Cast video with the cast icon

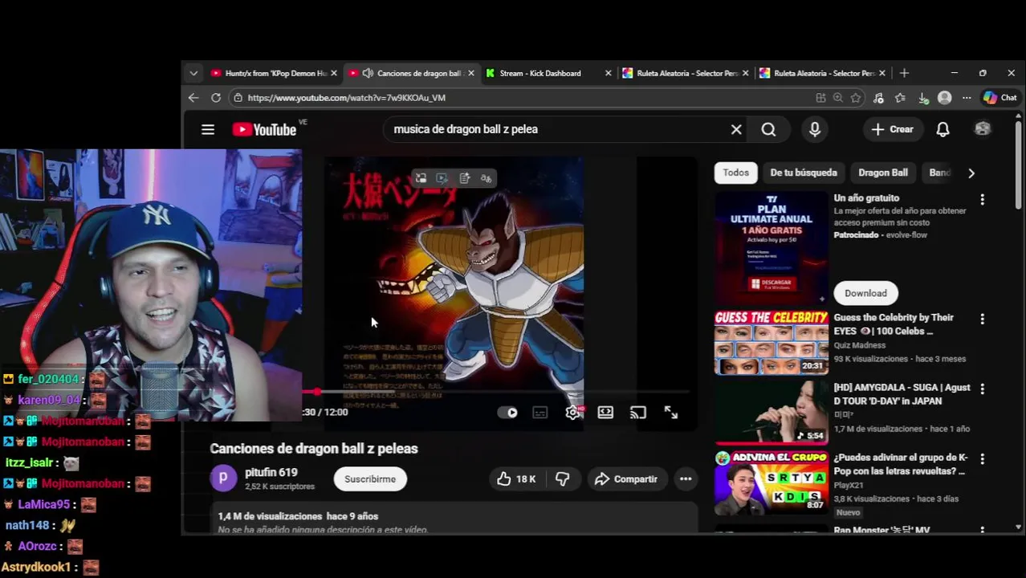pyautogui.click(x=638, y=413)
